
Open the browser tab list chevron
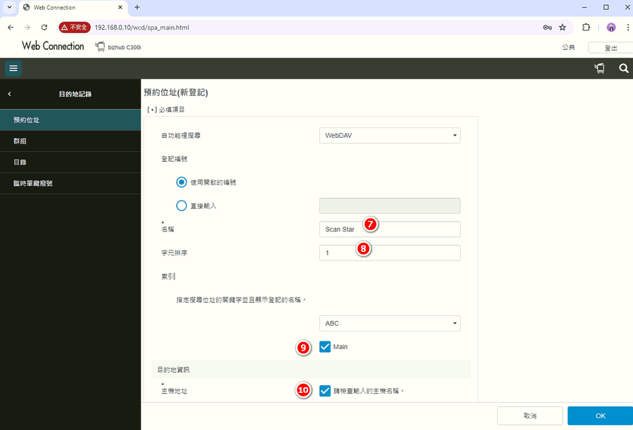coord(9,7)
